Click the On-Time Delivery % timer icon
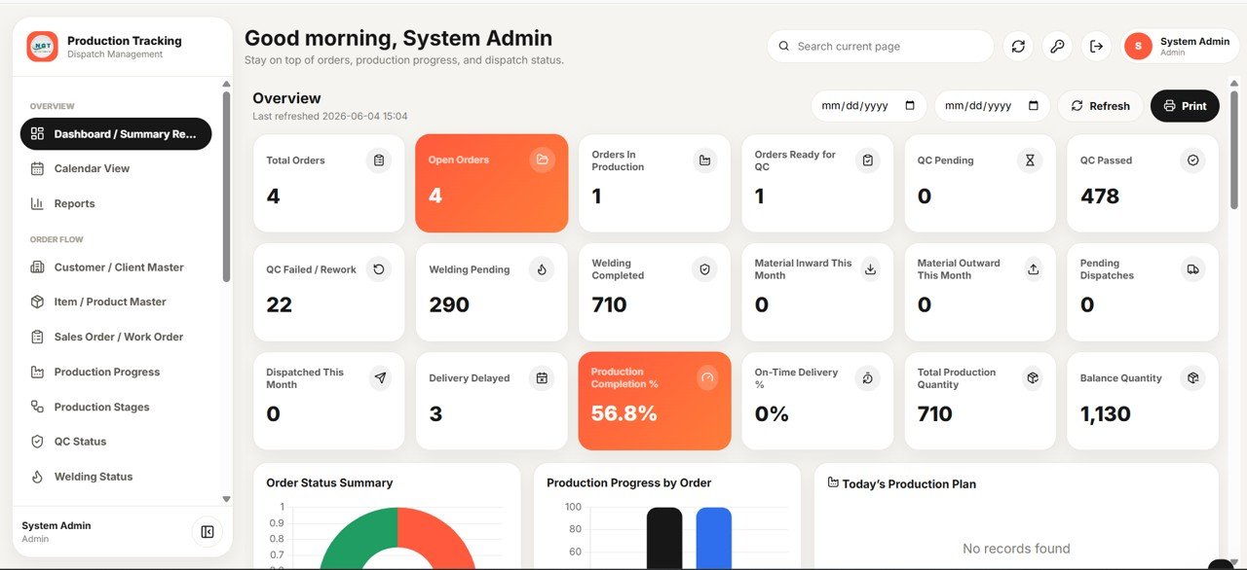This screenshot has height=570, width=1247. 868,378
